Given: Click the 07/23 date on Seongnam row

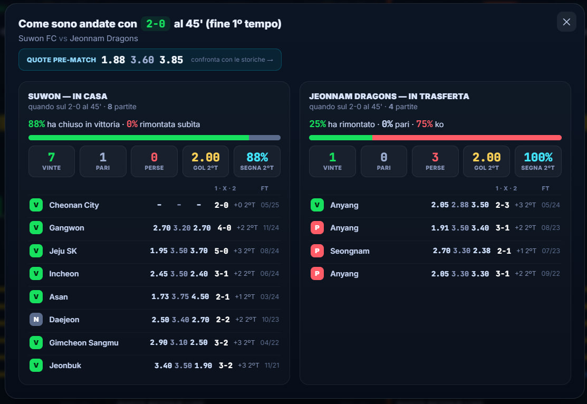Looking at the screenshot, I should 551,251.
